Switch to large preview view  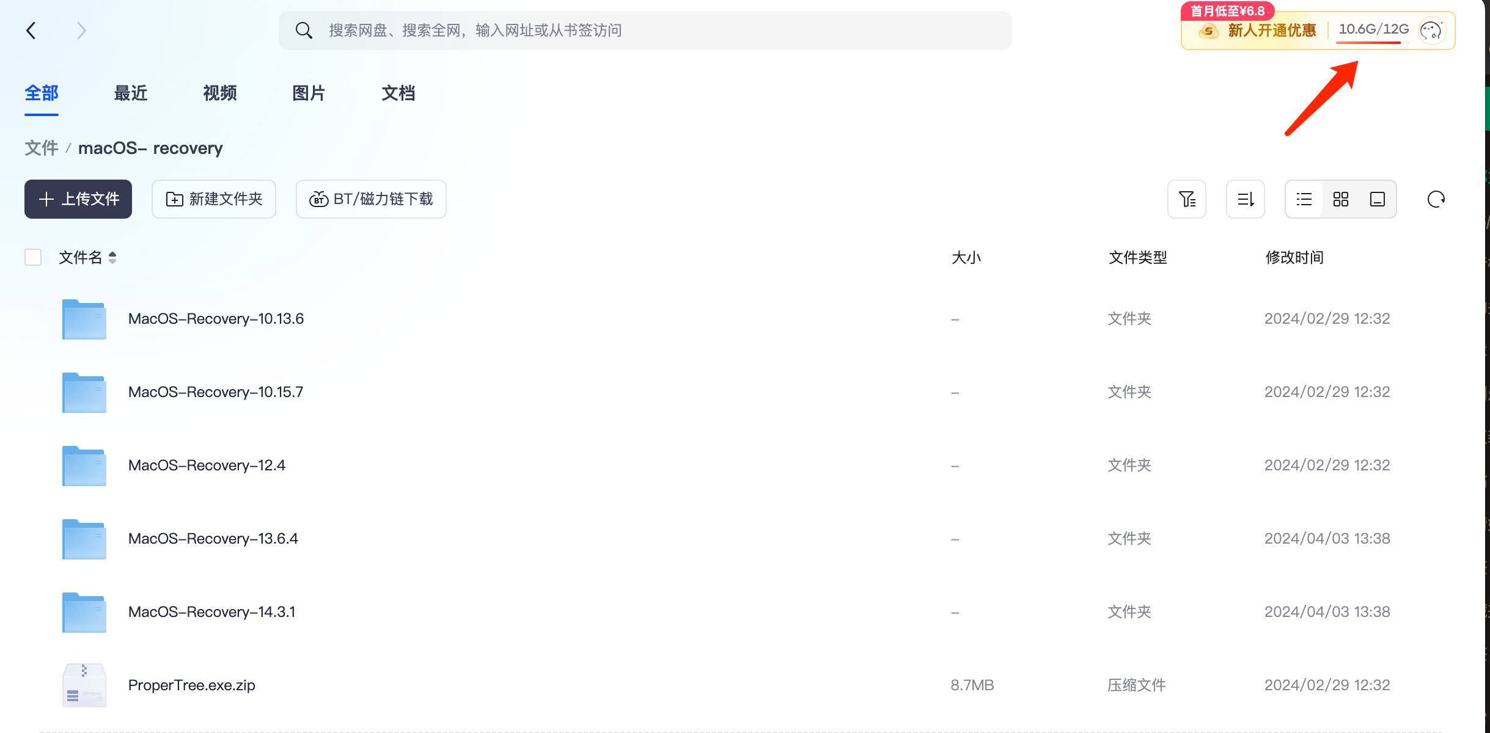point(1378,199)
